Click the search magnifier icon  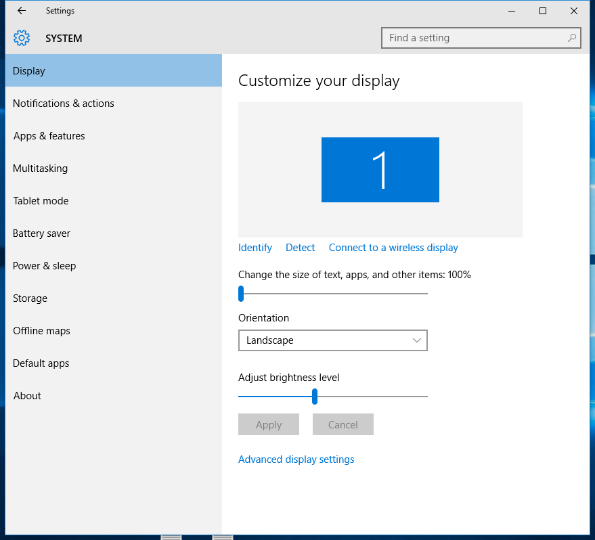[x=572, y=38]
